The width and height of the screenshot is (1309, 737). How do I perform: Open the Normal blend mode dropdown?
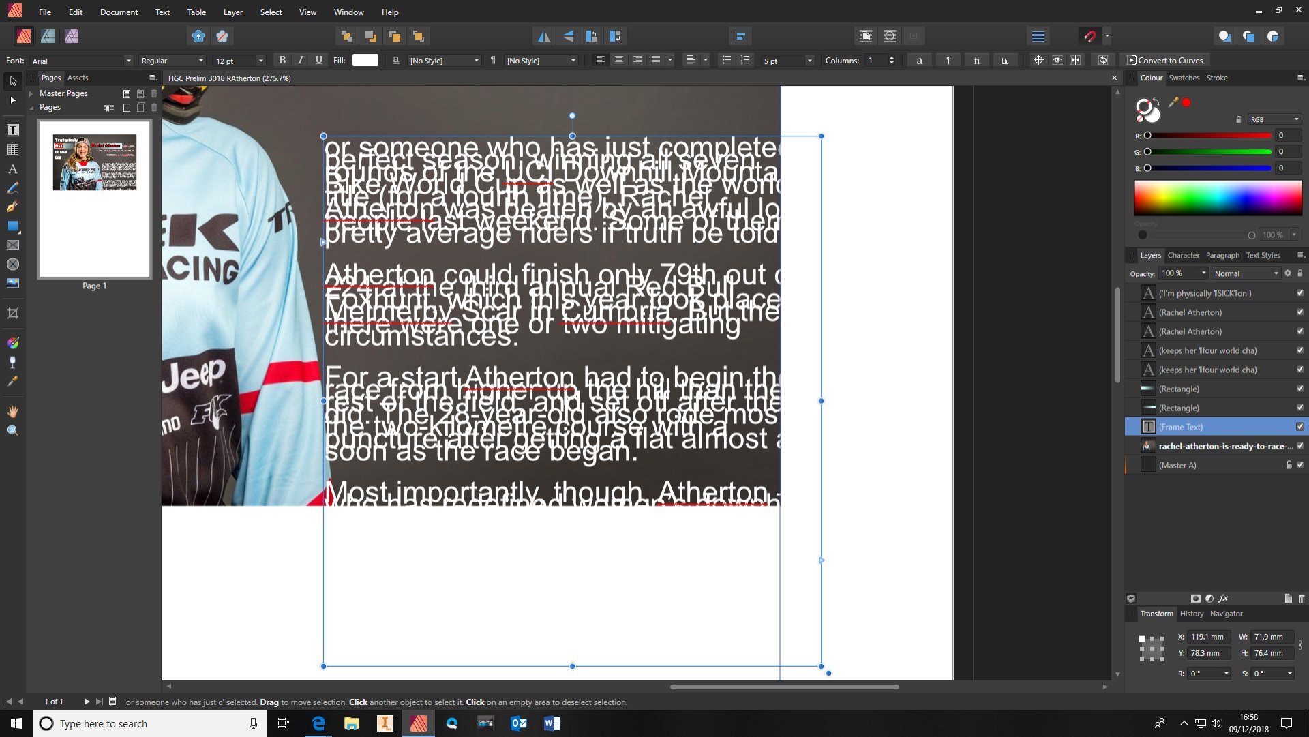(1246, 273)
